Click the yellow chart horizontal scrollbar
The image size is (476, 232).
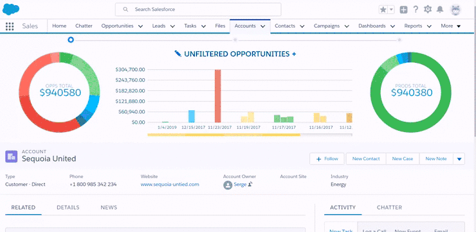224,135
